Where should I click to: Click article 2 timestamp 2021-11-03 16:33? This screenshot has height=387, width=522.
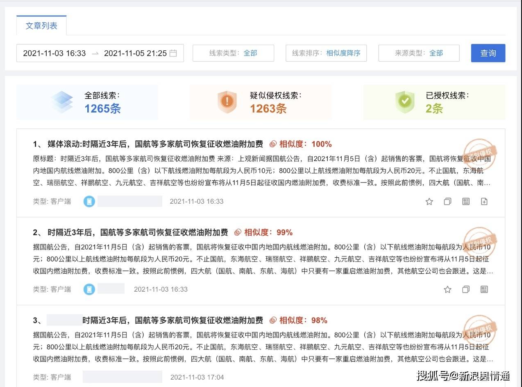pos(161,289)
